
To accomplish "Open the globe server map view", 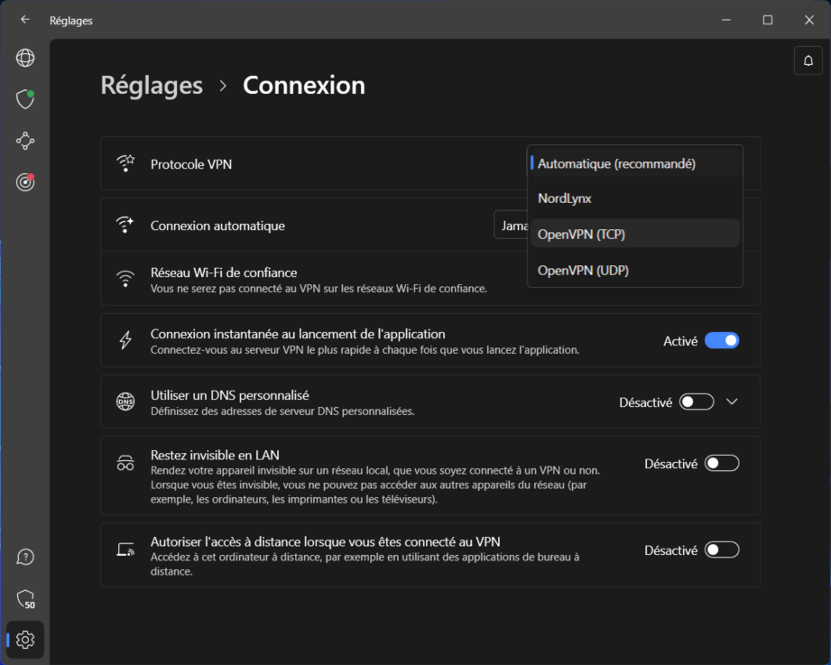I will (x=25, y=58).
